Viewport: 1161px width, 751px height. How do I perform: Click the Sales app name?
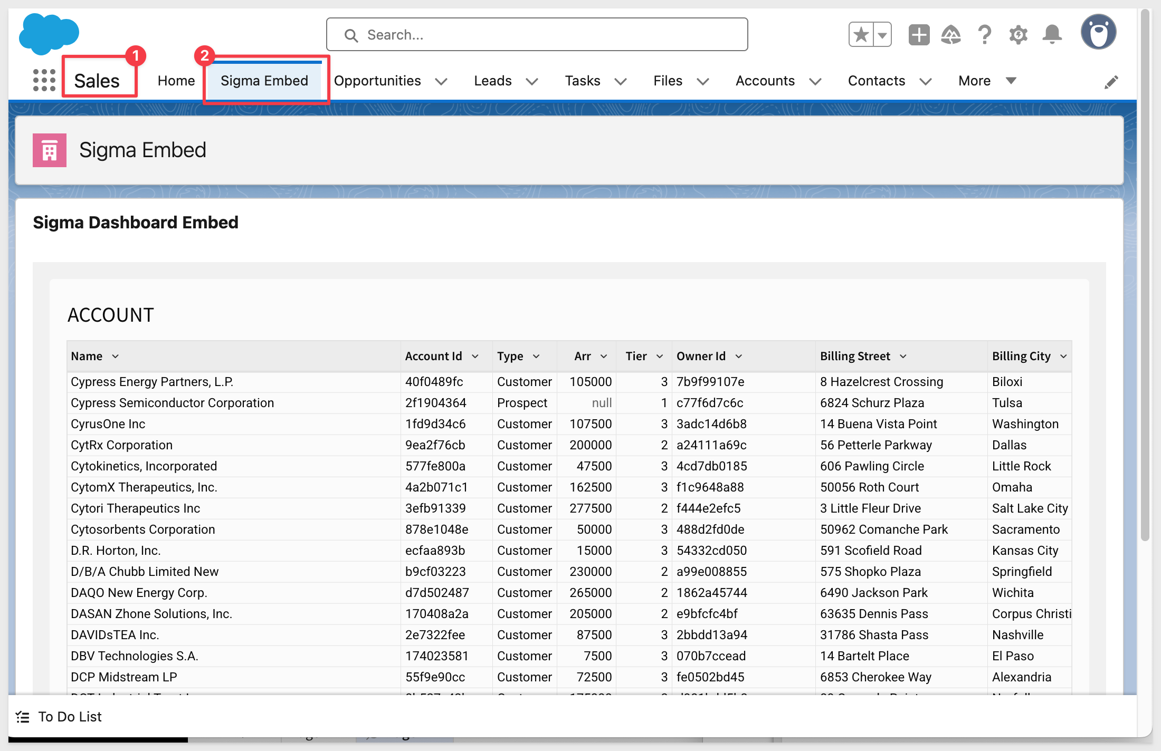click(x=97, y=81)
